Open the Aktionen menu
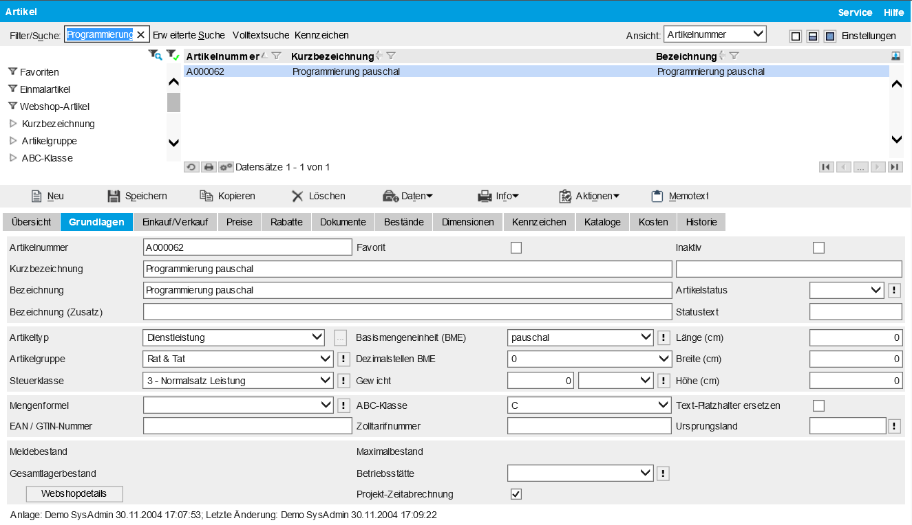This screenshot has width=912, height=525. coord(588,196)
